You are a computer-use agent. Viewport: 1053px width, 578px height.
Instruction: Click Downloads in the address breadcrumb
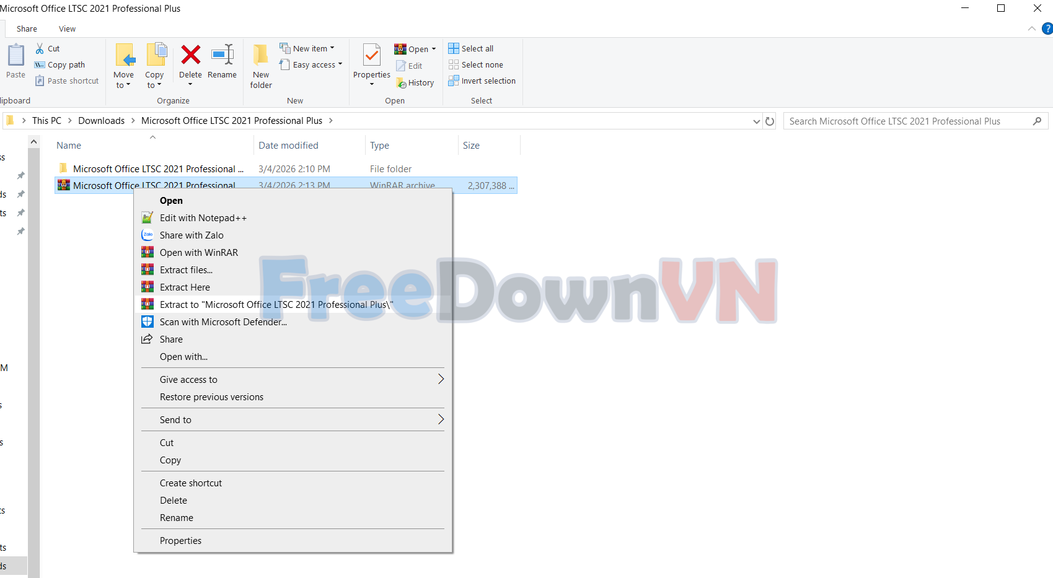pos(101,121)
